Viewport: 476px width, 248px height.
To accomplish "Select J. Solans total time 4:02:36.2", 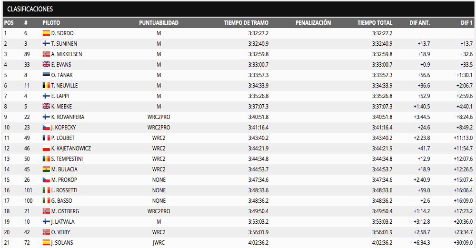I will pyautogui.click(x=382, y=243).
